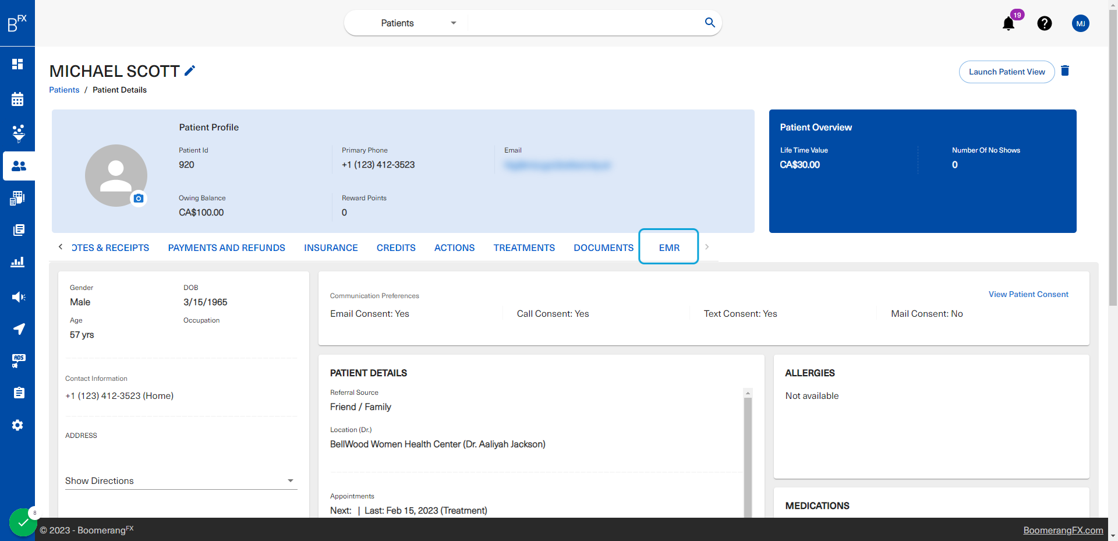Expand the Show Directions dropdown

tap(181, 480)
